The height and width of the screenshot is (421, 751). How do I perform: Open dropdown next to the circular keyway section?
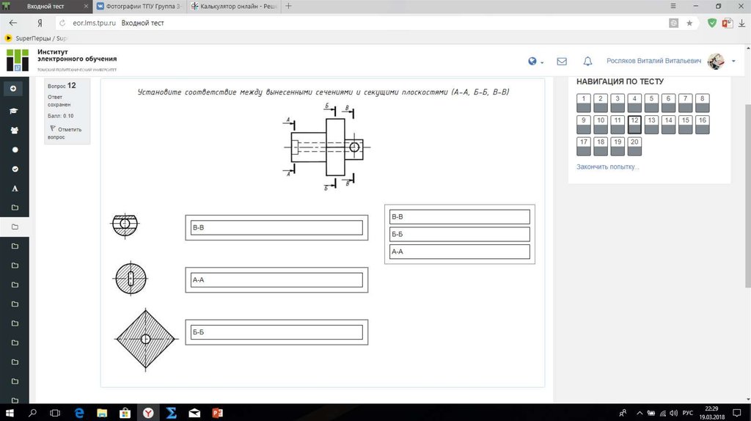[x=276, y=279]
